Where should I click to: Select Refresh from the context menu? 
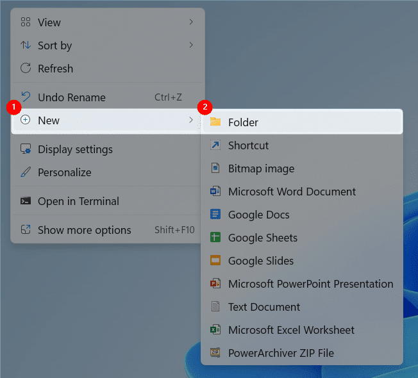pos(108,69)
